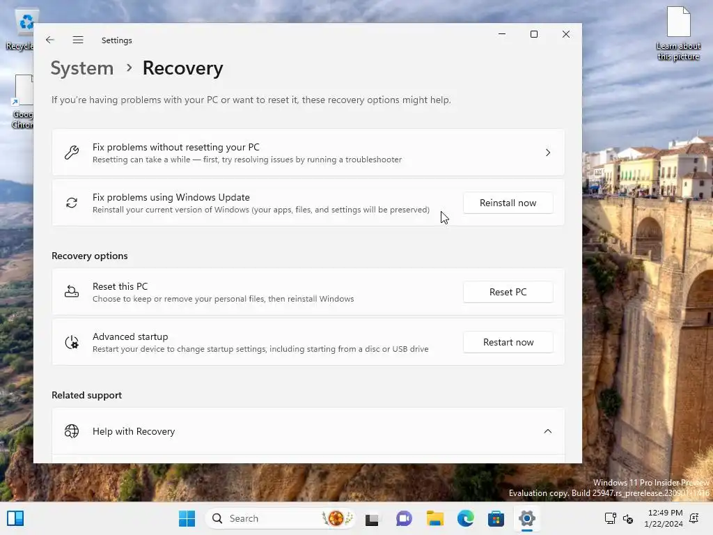
Task: Click the network status tray icon
Action: click(610, 518)
